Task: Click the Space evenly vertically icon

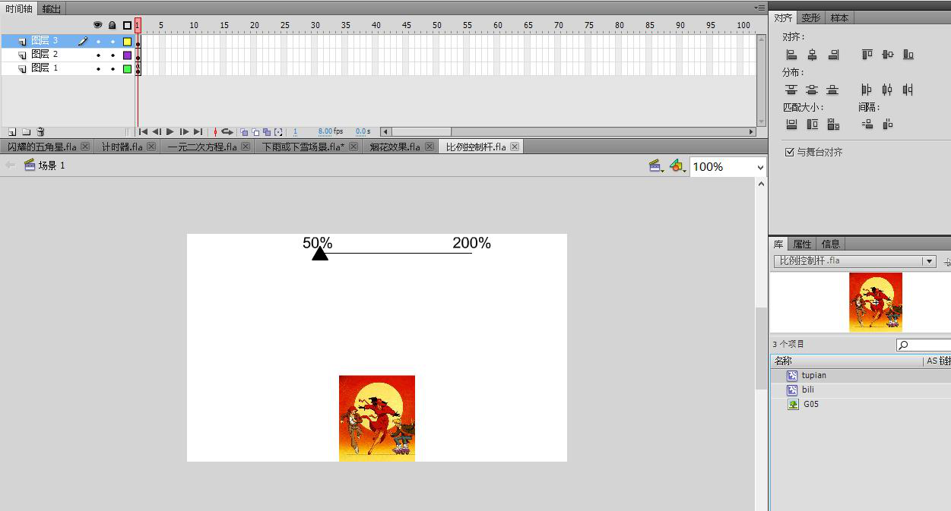Action: click(x=867, y=125)
